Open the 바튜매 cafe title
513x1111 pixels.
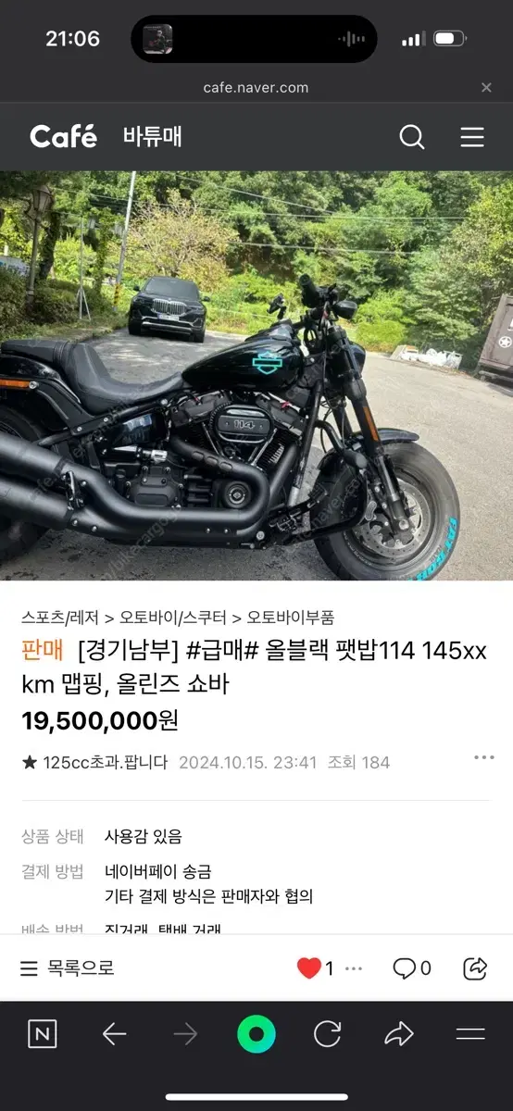[x=152, y=137]
